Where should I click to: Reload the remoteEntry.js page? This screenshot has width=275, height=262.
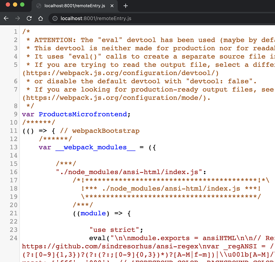(29, 18)
